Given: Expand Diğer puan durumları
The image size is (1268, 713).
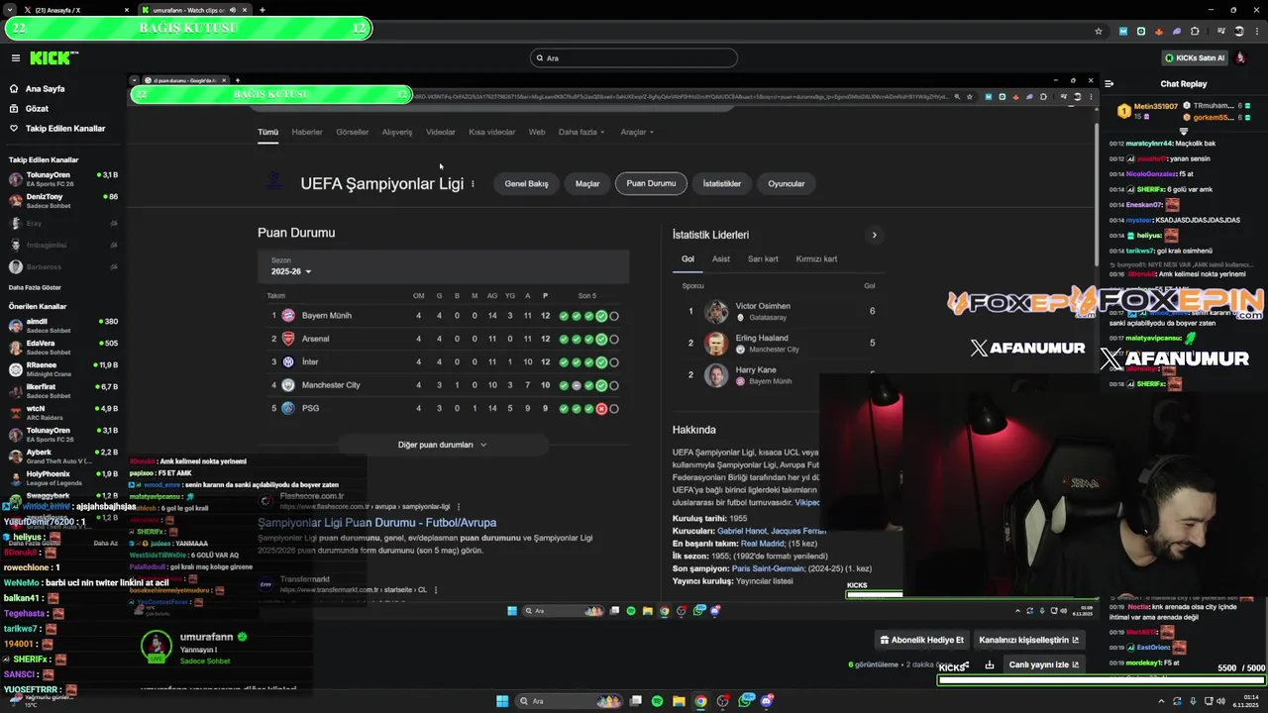Looking at the screenshot, I should [442, 445].
